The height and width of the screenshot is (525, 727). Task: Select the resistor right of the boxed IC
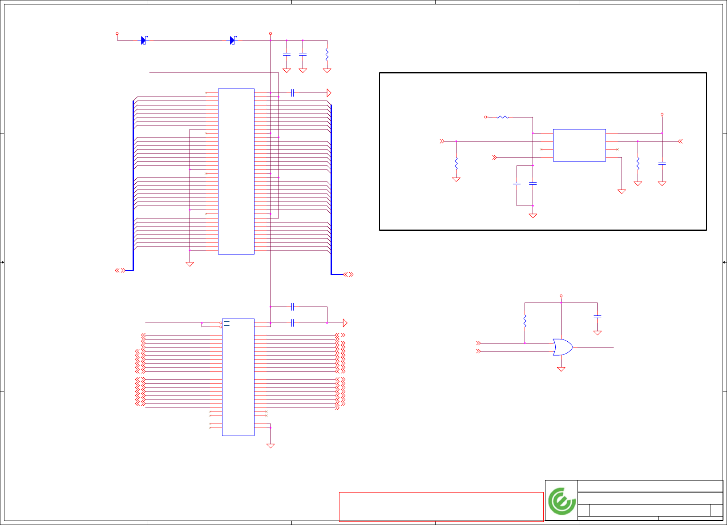638,163
